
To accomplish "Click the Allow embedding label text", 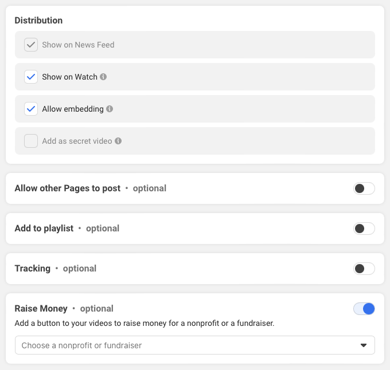I will (73, 109).
